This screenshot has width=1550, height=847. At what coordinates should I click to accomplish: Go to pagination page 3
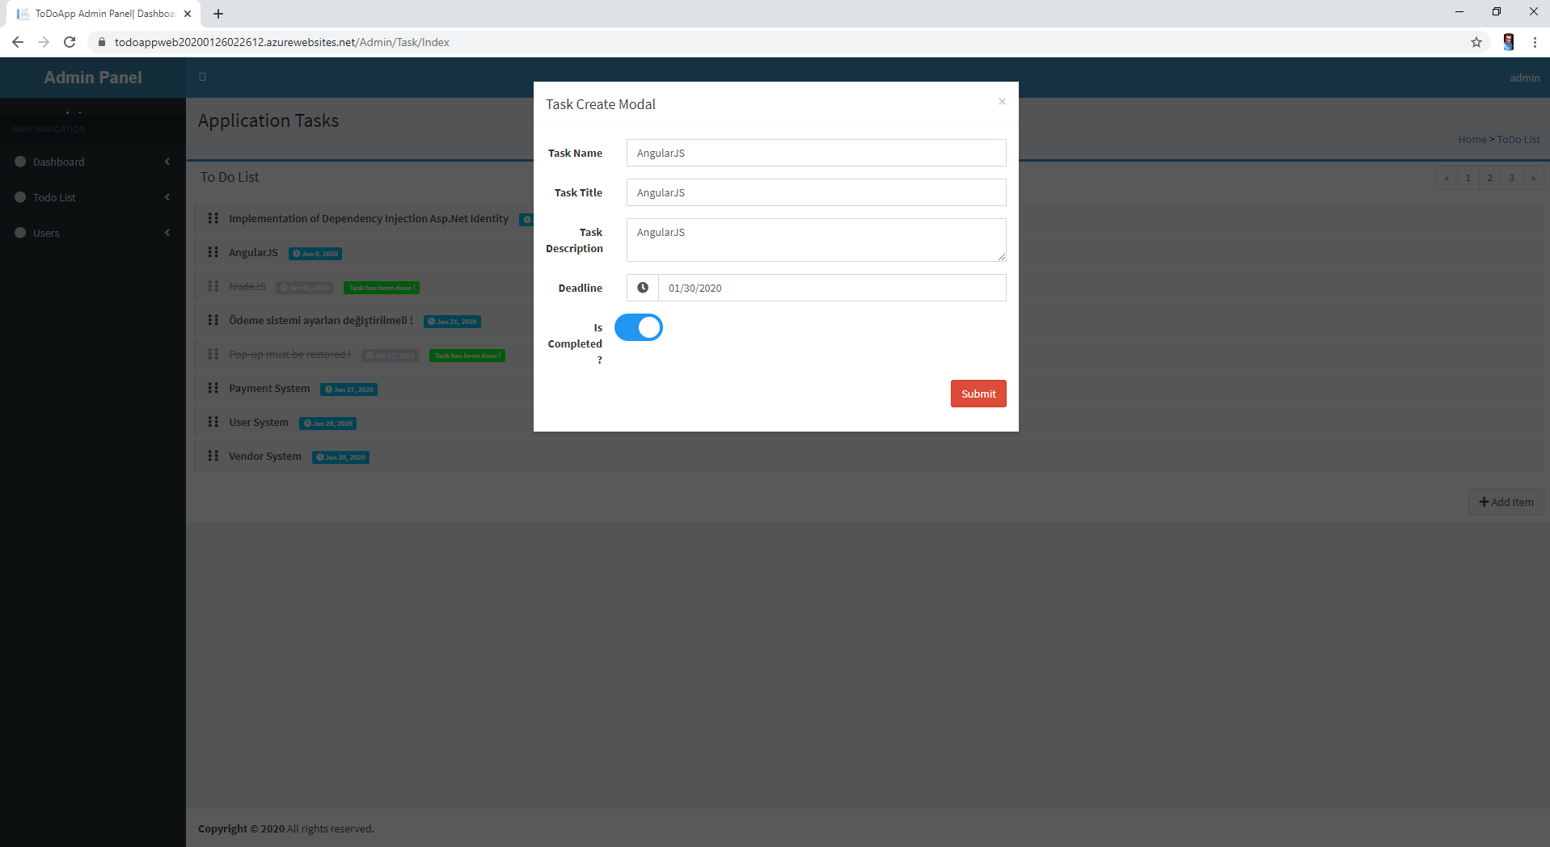[x=1512, y=178]
